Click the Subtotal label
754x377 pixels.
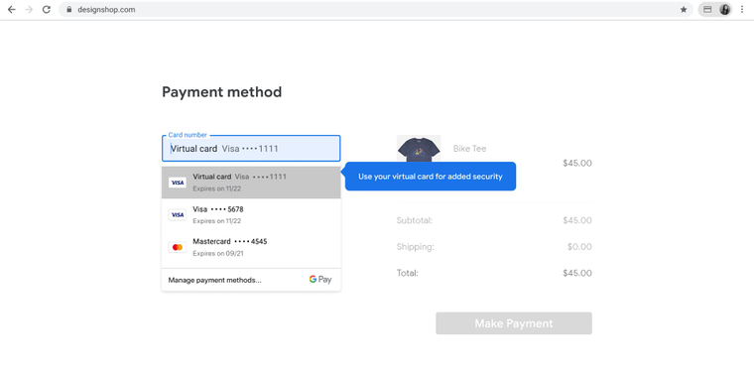point(415,220)
